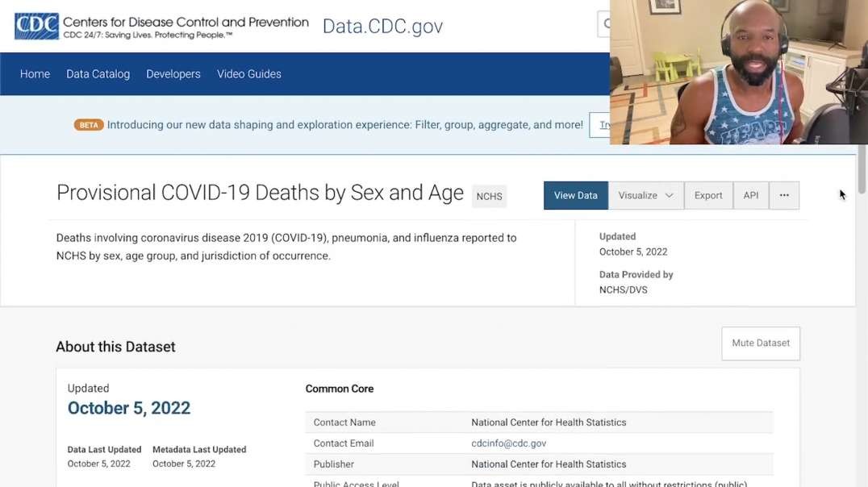Image resolution: width=868 pixels, height=487 pixels.
Task: Click the 'Publisher' row label
Action: tap(333, 464)
